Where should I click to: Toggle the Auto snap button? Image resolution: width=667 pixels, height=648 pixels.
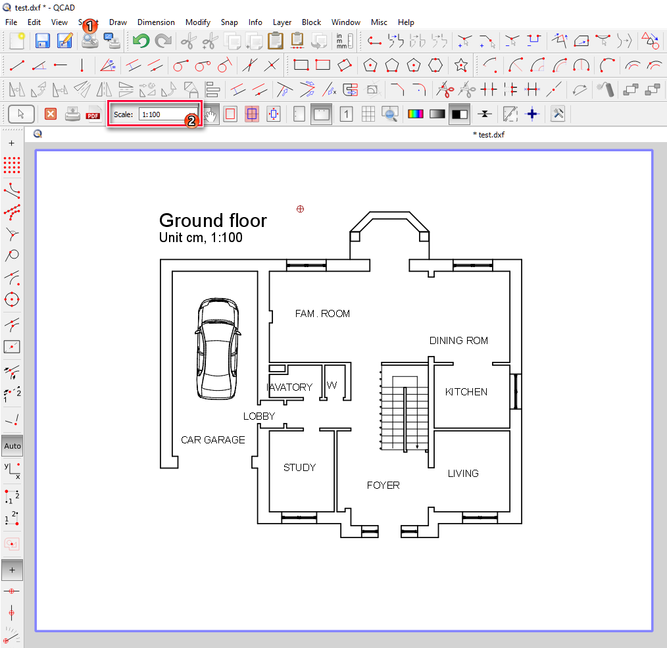coord(12,446)
